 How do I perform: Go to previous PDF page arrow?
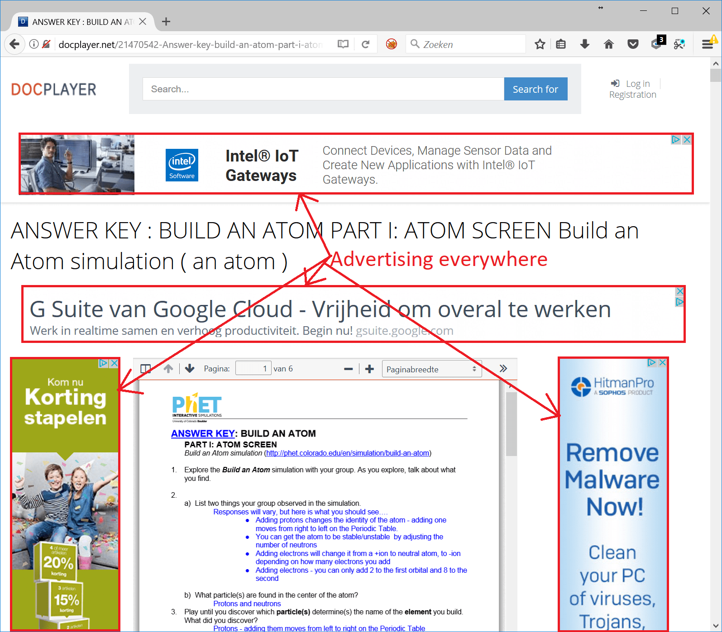point(168,369)
